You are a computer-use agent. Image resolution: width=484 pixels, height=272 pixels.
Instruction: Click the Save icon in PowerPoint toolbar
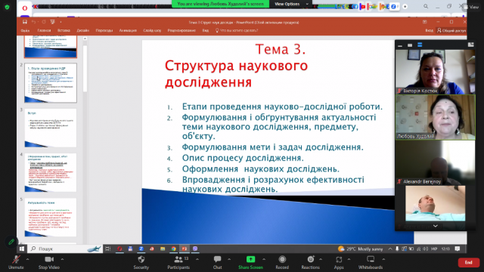click(x=25, y=22)
